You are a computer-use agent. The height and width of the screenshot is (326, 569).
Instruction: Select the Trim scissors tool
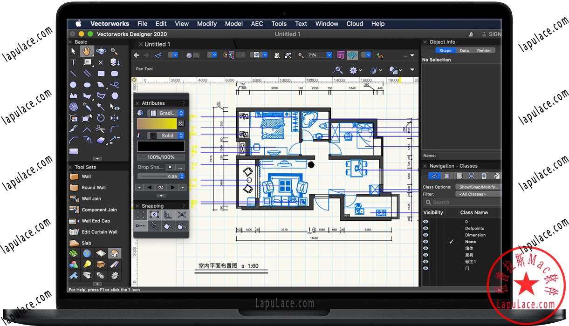coord(101,129)
